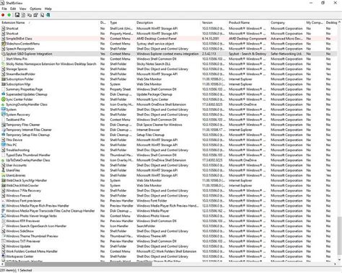Screen dimensions: 342x273
Task: Click the teal Exit toolbar icon
Action: (48, 15)
